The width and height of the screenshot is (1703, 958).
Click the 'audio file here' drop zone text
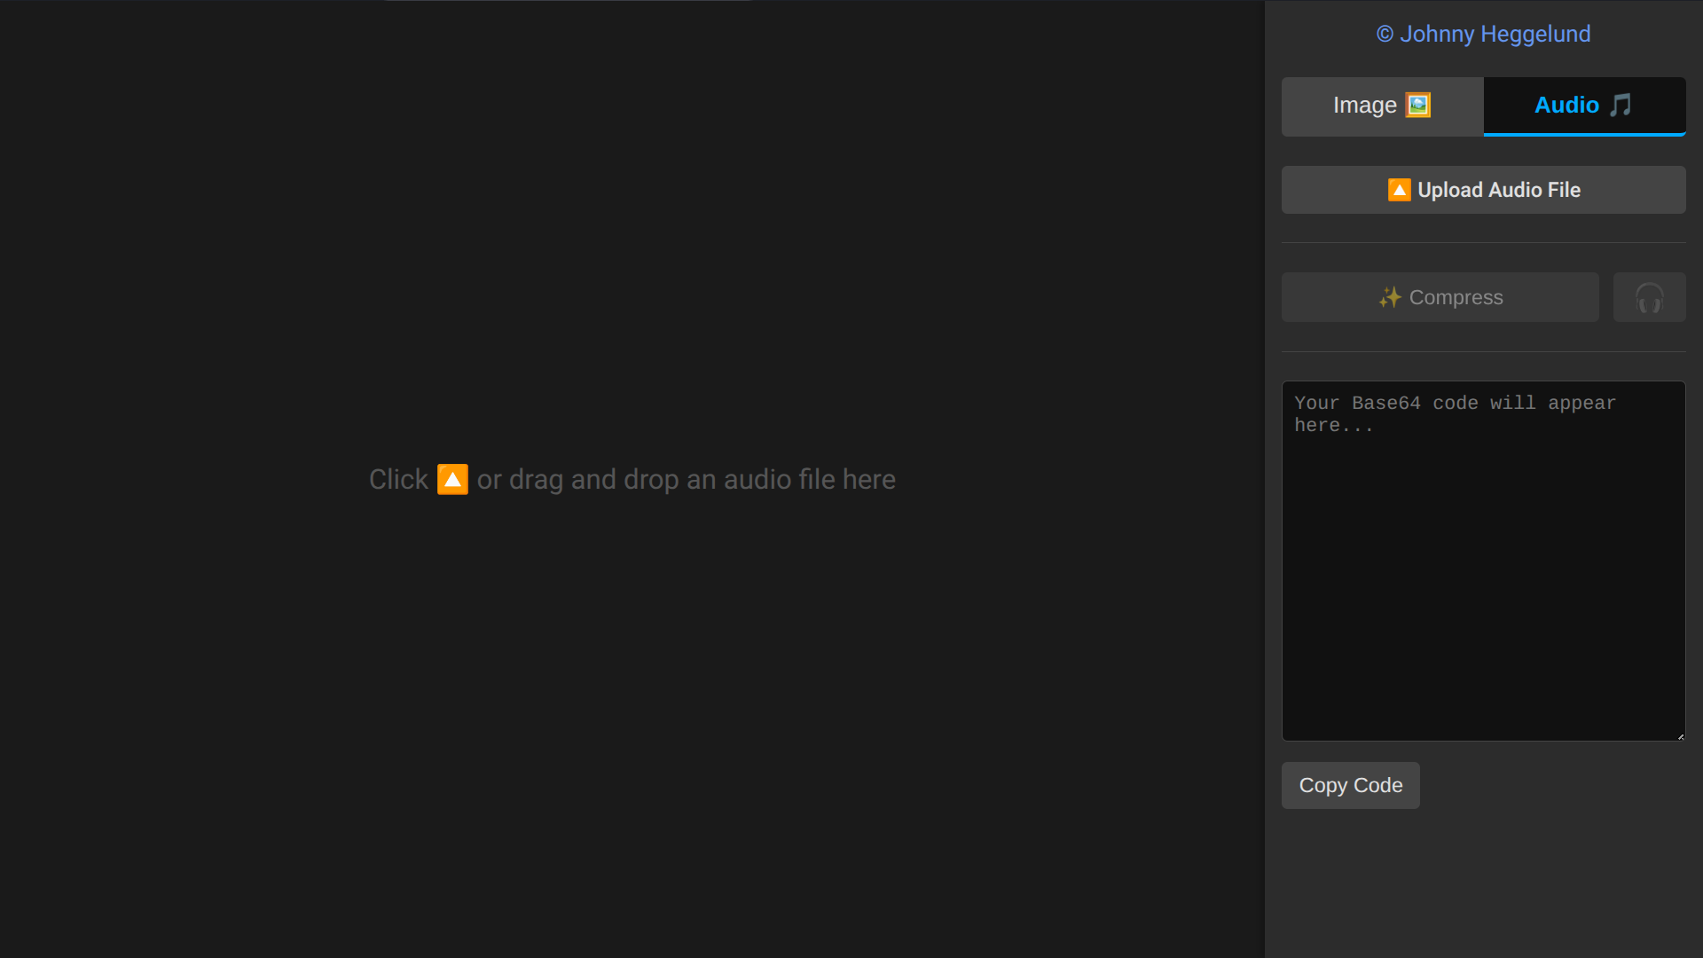coord(809,479)
